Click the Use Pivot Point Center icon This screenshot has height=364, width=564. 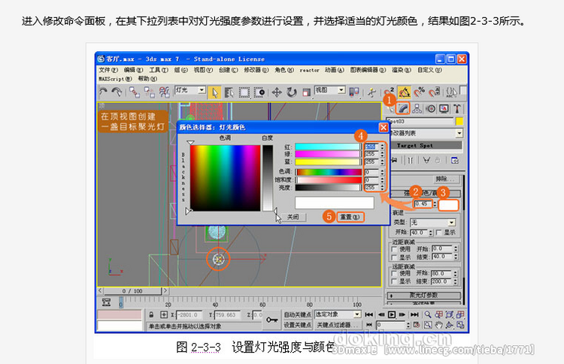tap(354, 93)
